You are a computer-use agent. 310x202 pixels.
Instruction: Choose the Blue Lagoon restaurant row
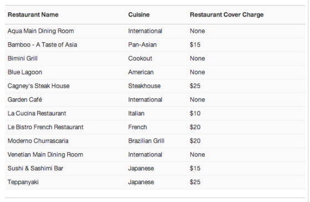[155, 72]
